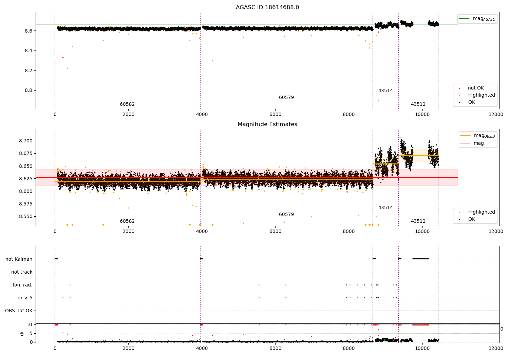Click the "OBS not OK" axis label
The width and height of the screenshot is (509, 356).
click(x=19, y=311)
